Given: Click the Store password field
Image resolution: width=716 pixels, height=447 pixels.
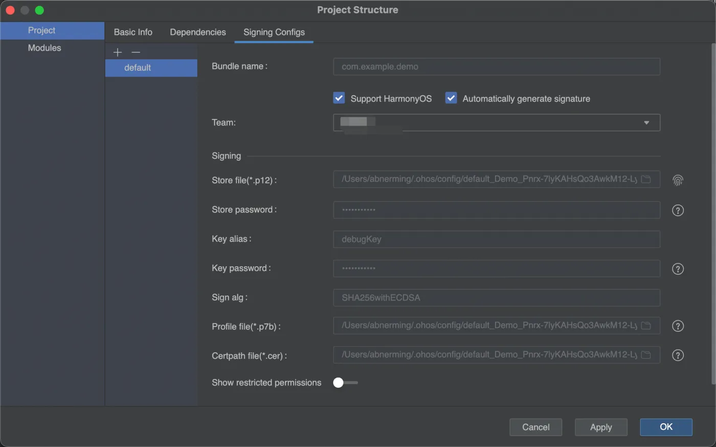Looking at the screenshot, I should click(x=497, y=210).
